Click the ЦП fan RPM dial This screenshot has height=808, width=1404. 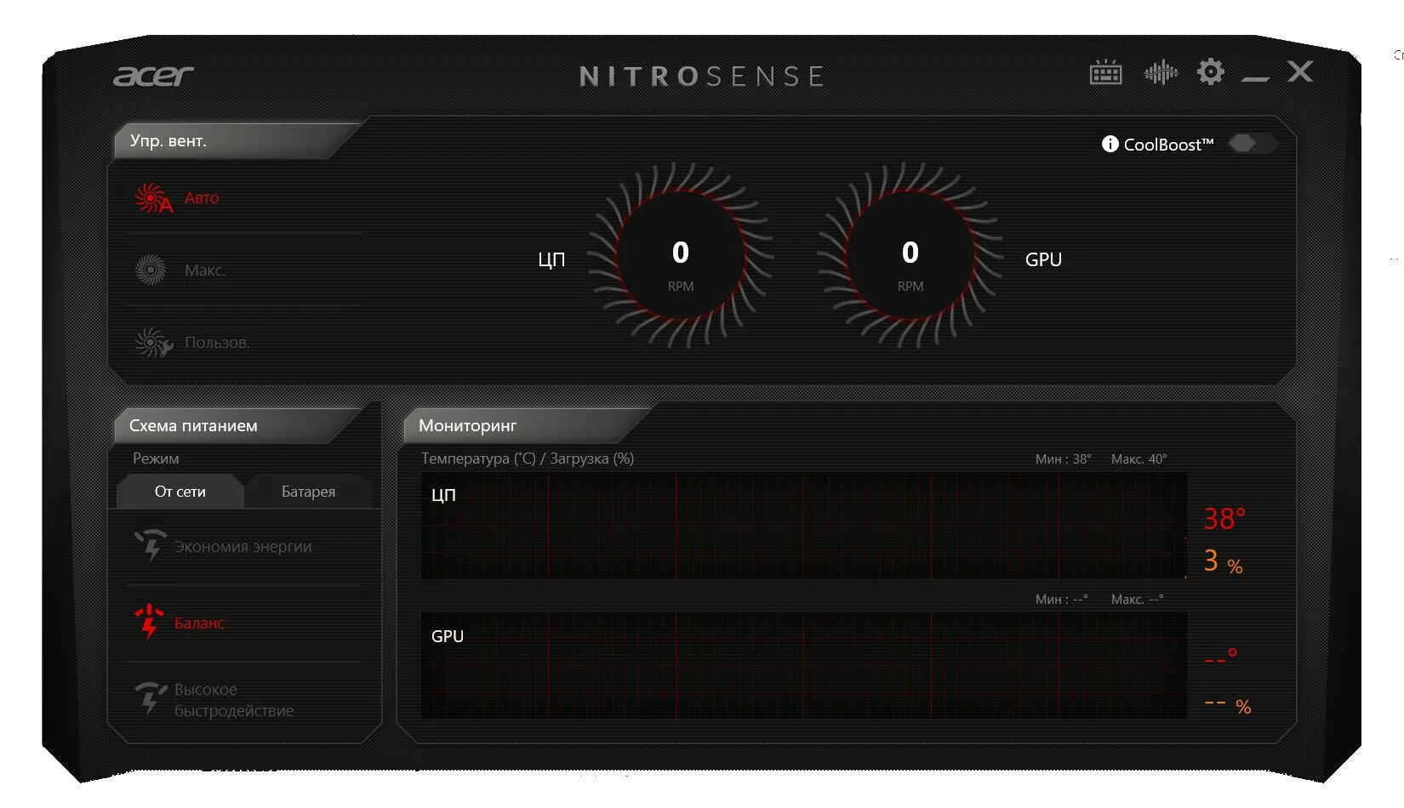click(680, 255)
